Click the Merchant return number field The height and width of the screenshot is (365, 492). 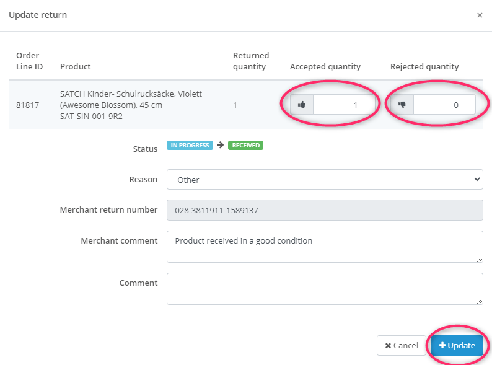pyautogui.click(x=325, y=210)
